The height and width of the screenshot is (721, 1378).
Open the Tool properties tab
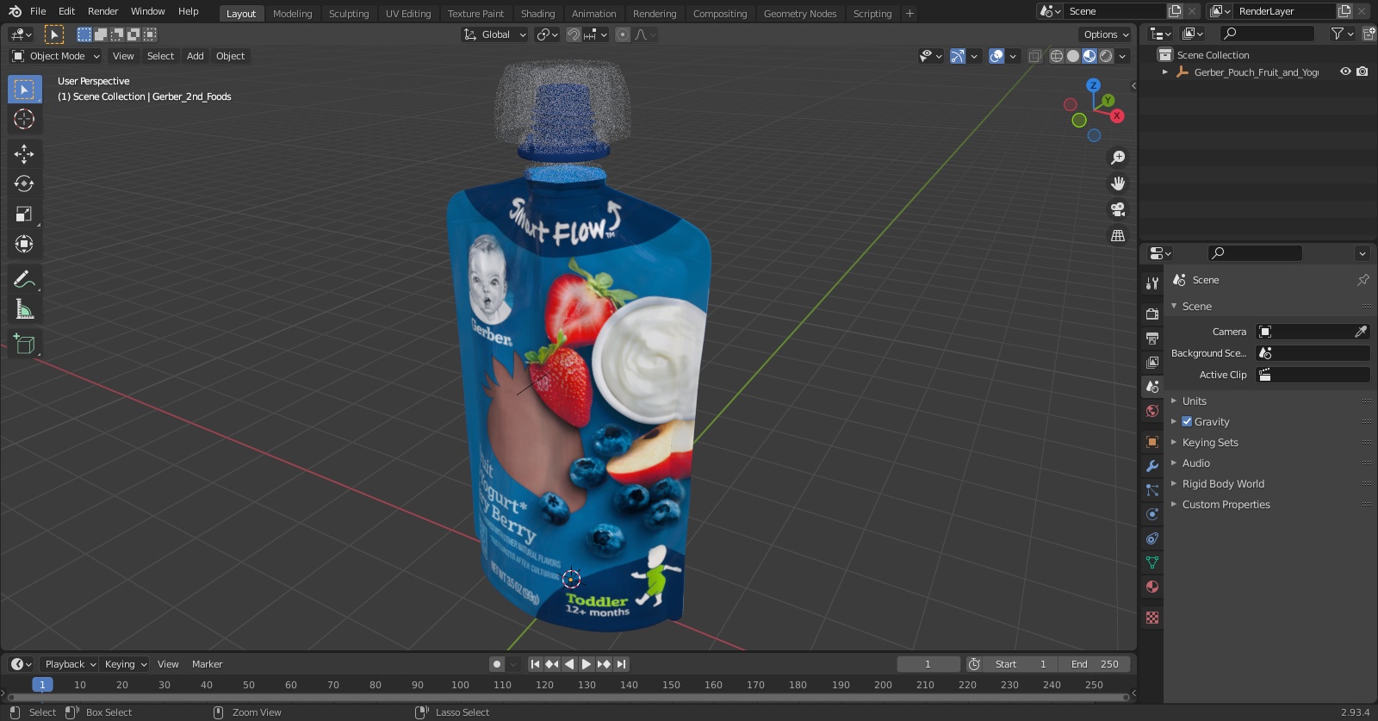point(1152,283)
